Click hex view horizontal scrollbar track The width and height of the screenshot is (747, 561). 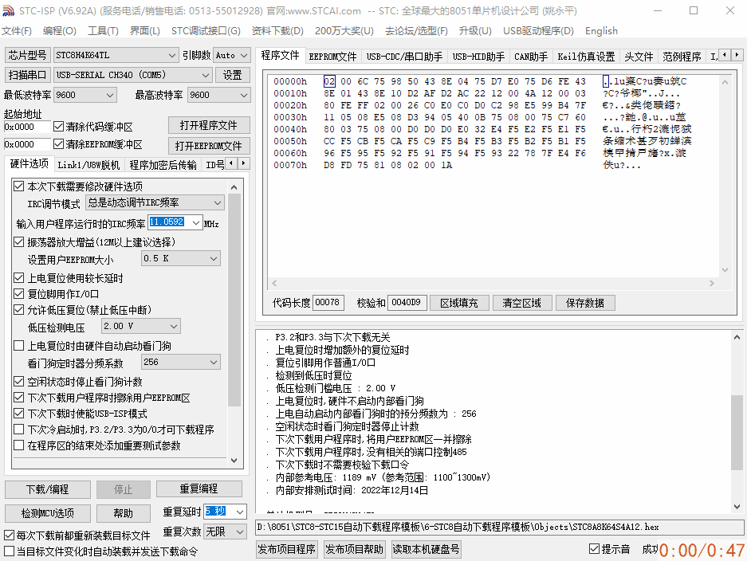(493, 283)
